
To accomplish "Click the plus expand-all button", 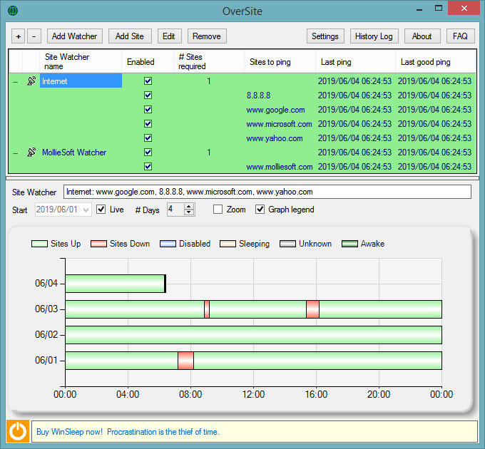I will coord(19,36).
